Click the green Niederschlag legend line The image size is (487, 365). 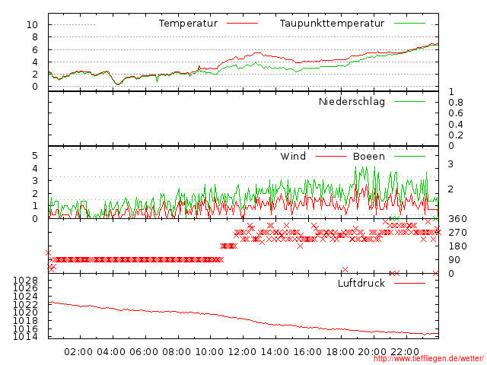pyautogui.click(x=409, y=101)
